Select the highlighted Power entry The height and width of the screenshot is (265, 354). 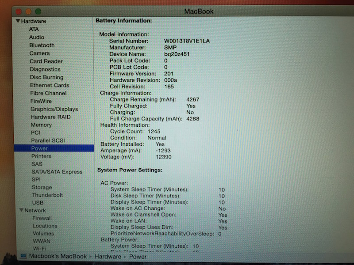click(54, 148)
